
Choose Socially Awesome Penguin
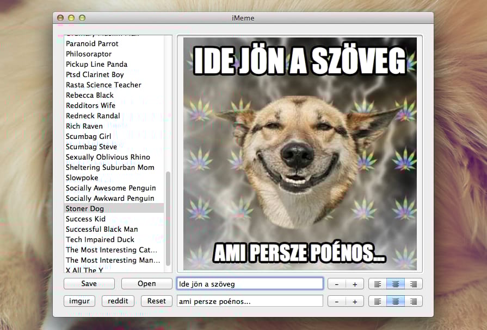114,188
